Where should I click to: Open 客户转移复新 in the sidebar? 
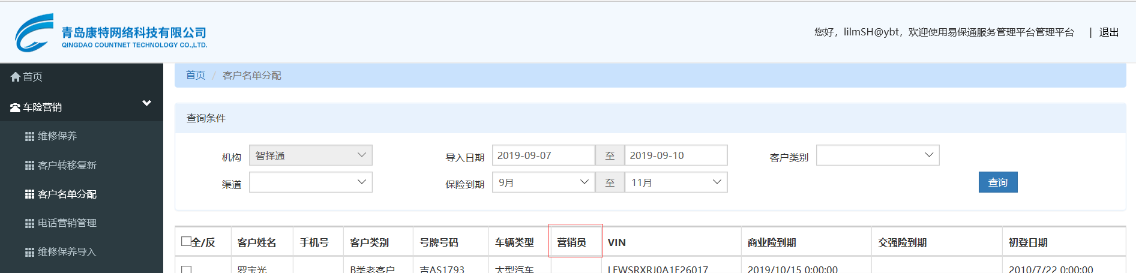pos(67,165)
